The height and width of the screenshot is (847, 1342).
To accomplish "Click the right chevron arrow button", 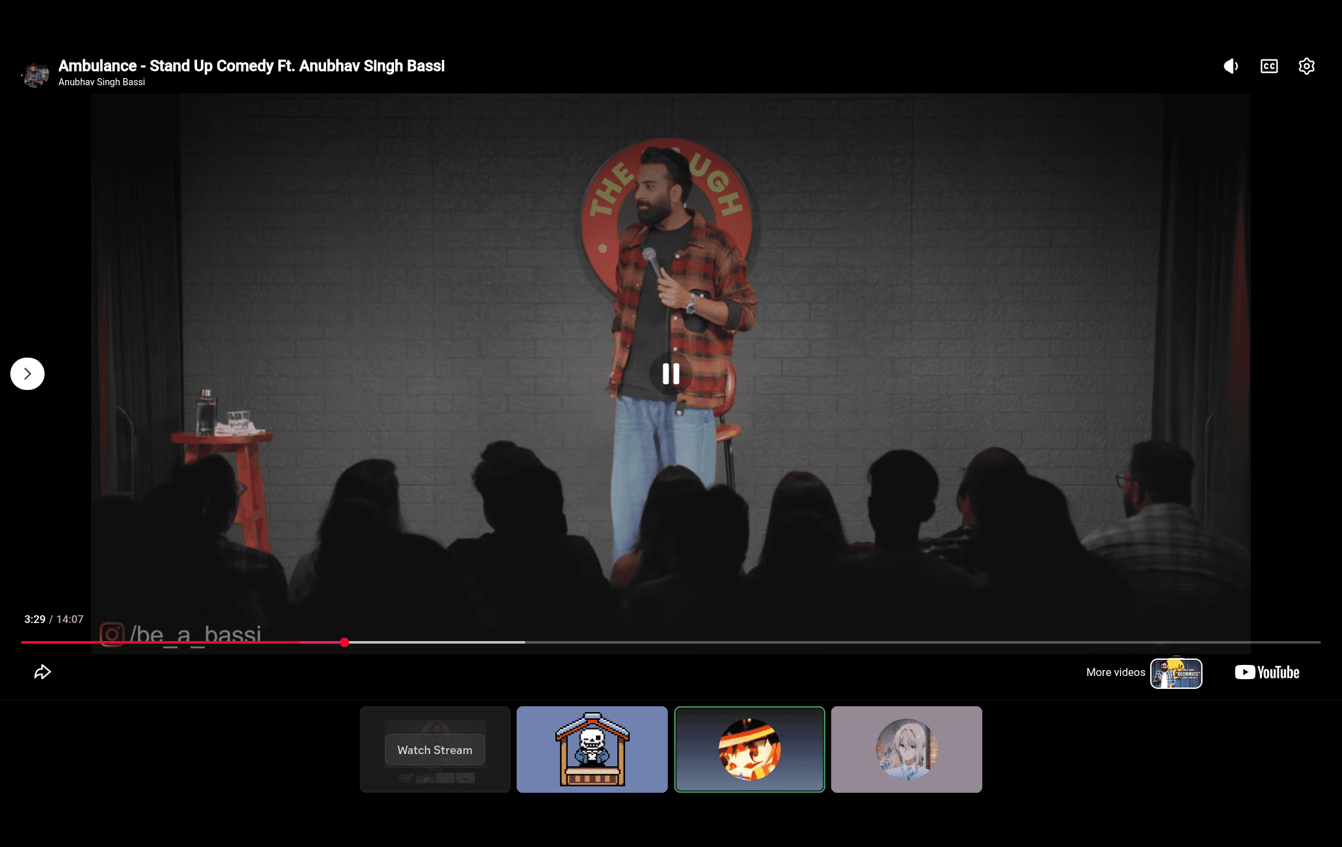I will 27,374.
